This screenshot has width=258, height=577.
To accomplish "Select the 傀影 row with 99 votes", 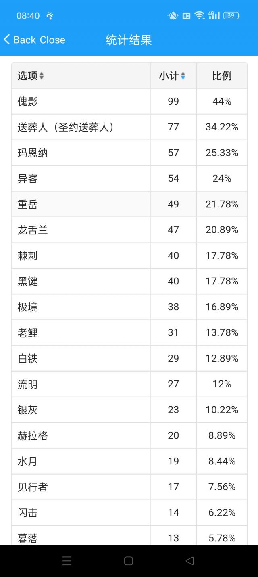I will [81, 101].
